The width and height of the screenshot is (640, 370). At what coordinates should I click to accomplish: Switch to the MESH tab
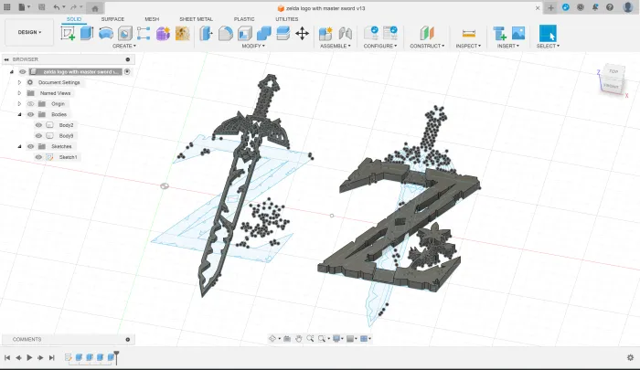point(152,19)
